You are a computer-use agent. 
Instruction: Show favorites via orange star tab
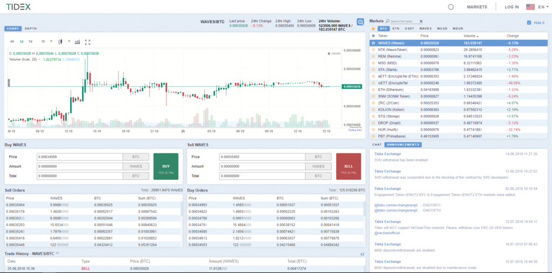coord(373,29)
